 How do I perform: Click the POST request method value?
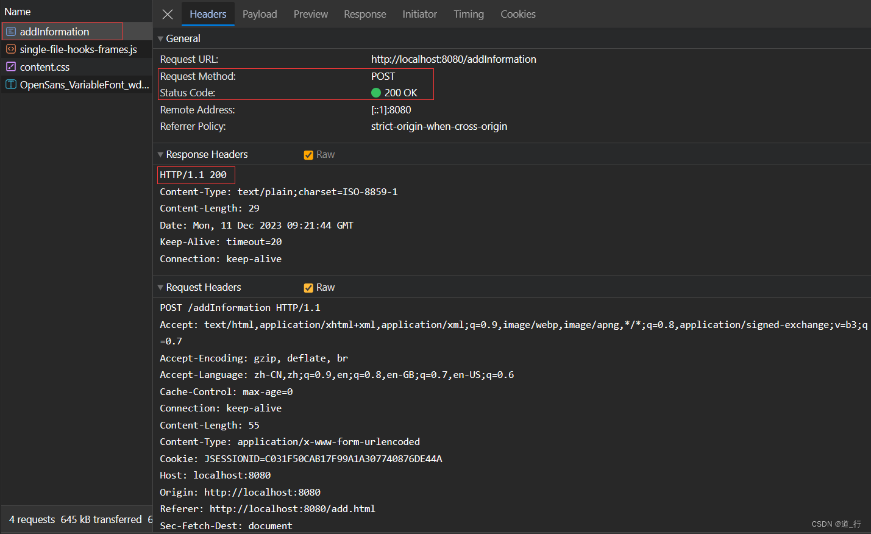click(383, 76)
